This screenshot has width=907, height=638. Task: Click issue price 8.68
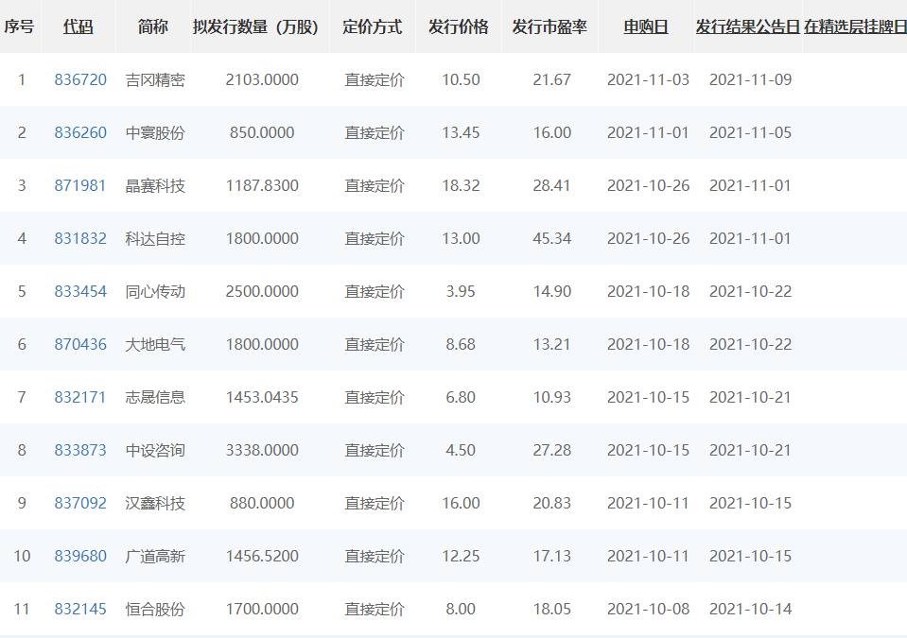coord(461,344)
